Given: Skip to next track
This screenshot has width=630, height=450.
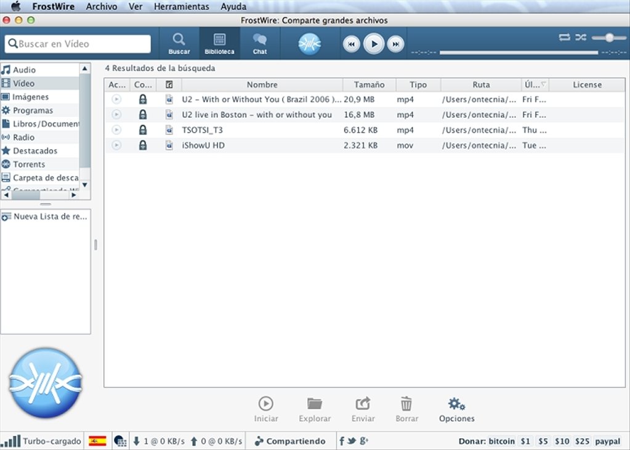Looking at the screenshot, I should pos(396,44).
